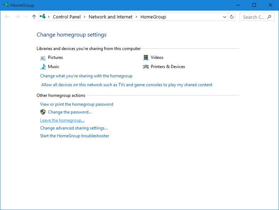Viewport: 279px width, 210px height.
Task: View or print the homegroup password
Action: [x=77, y=104]
